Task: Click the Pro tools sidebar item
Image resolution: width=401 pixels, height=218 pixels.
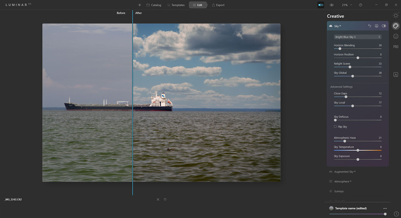Action: tap(395, 47)
